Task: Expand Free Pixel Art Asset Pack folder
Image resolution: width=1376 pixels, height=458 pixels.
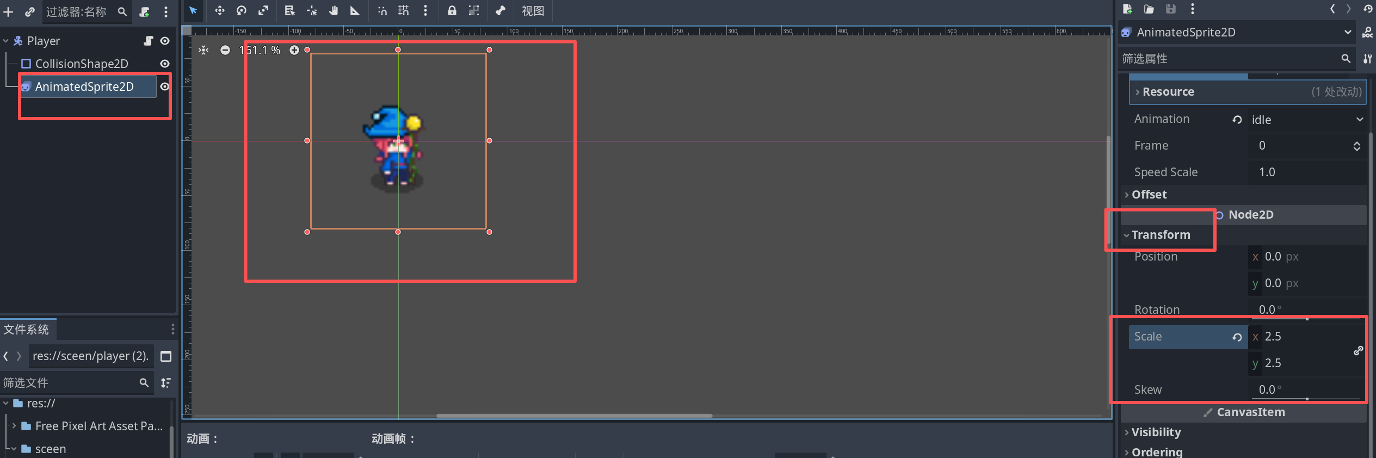Action: [14, 426]
